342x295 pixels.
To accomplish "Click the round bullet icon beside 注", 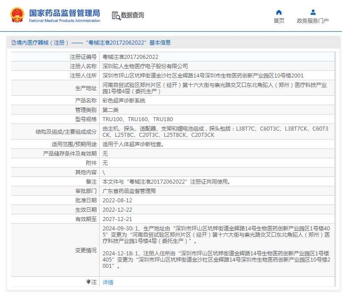I will point(89,282).
